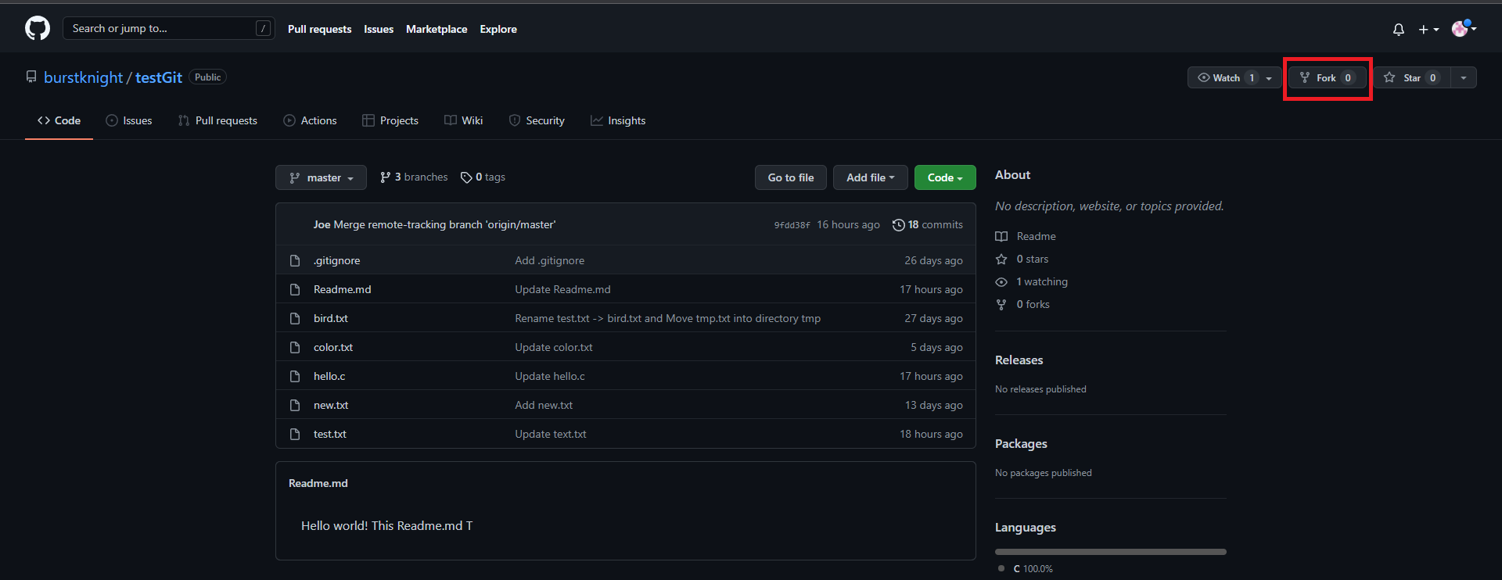Open the Packages heading link
The image size is (1502, 580).
[1021, 444]
